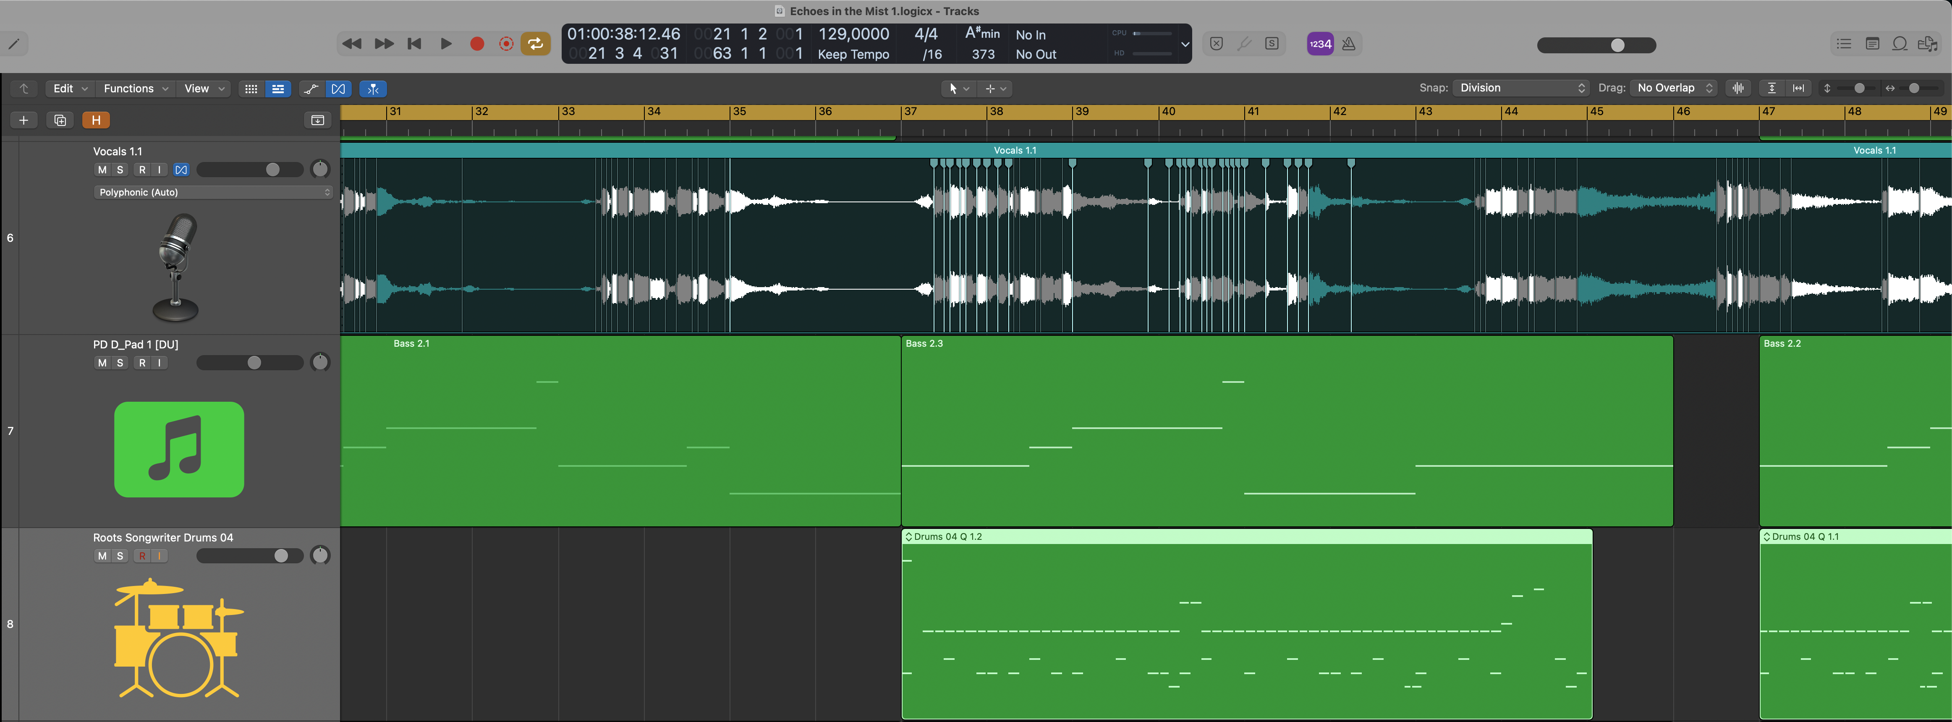Click the Go to Beginning button
Screen dimensions: 1952x722
coord(414,44)
